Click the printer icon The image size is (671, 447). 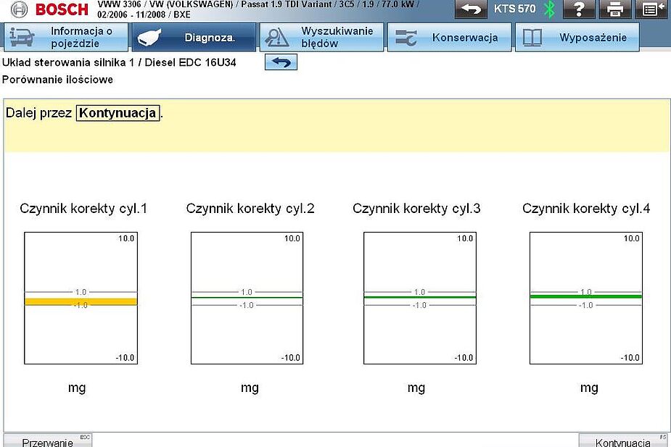615,9
